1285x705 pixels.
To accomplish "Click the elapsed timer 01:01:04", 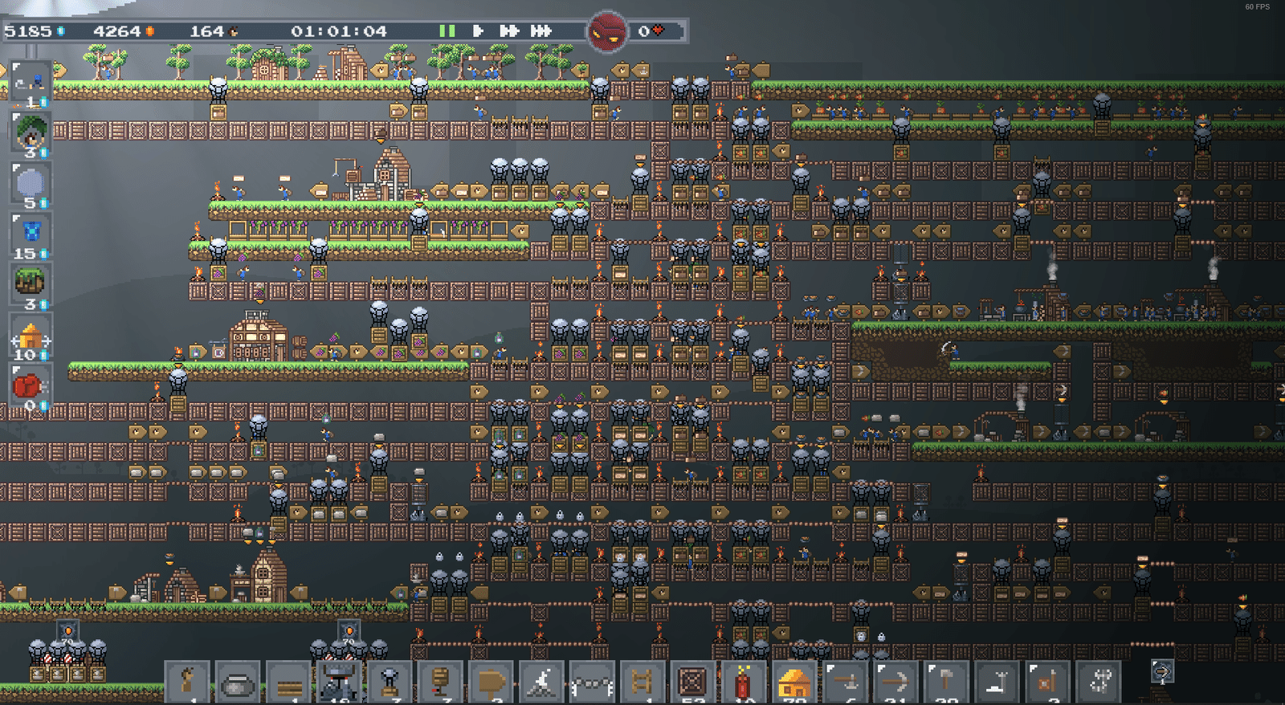I will click(338, 31).
